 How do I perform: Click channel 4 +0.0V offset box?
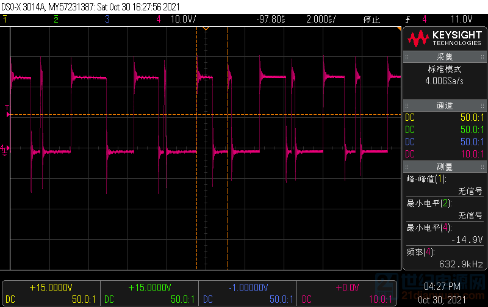tap(346, 294)
